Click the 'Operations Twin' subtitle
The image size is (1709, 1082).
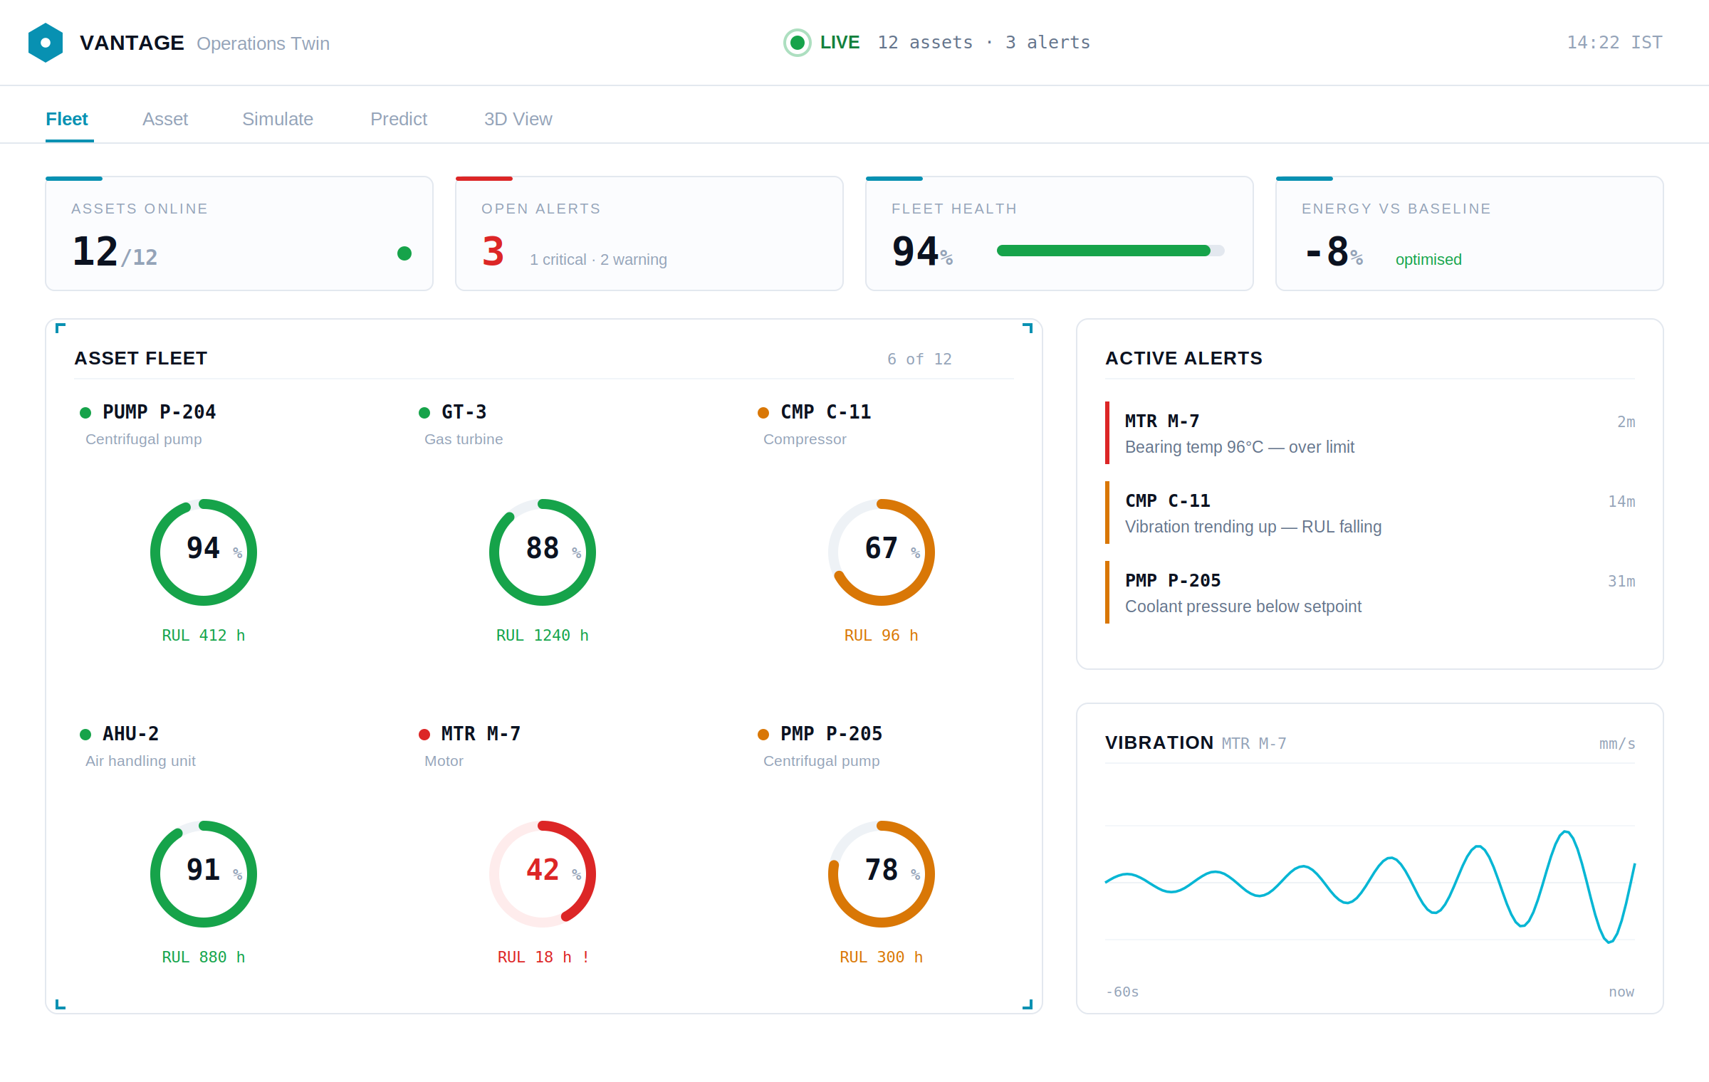pos(263,43)
